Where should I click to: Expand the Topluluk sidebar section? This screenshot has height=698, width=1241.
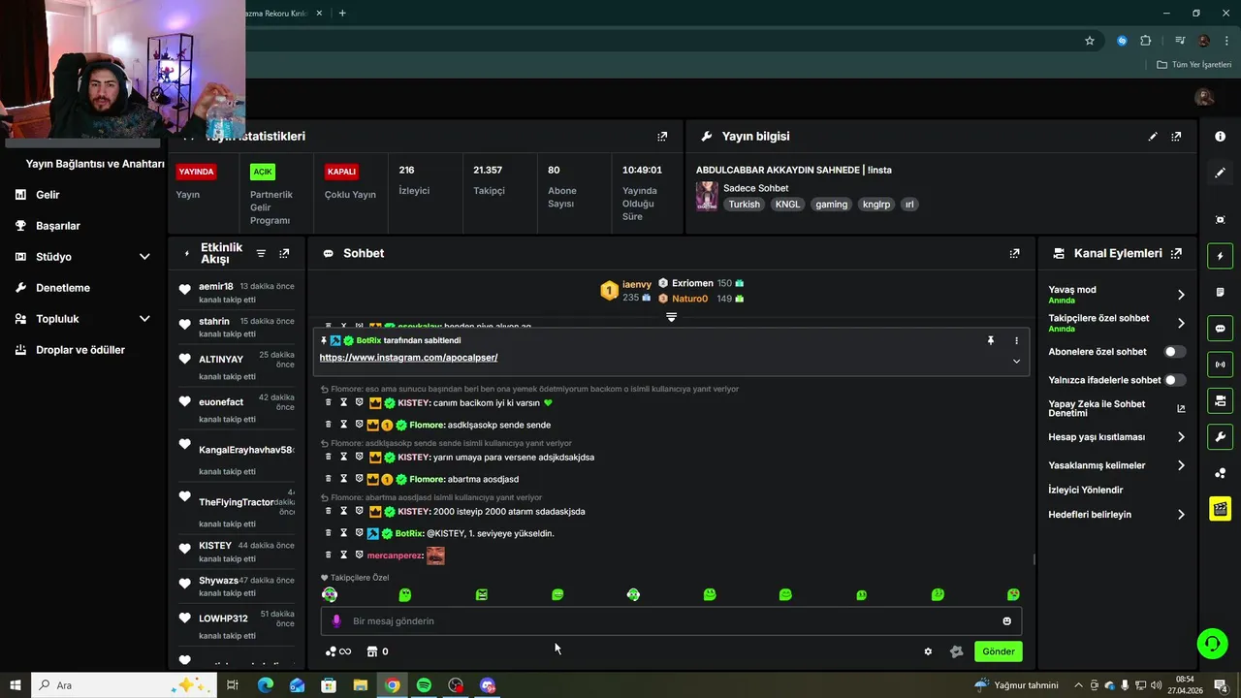click(144, 319)
